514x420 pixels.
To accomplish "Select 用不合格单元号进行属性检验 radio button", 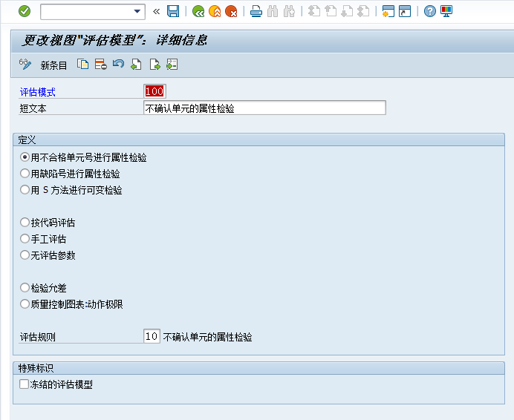I will pos(25,157).
